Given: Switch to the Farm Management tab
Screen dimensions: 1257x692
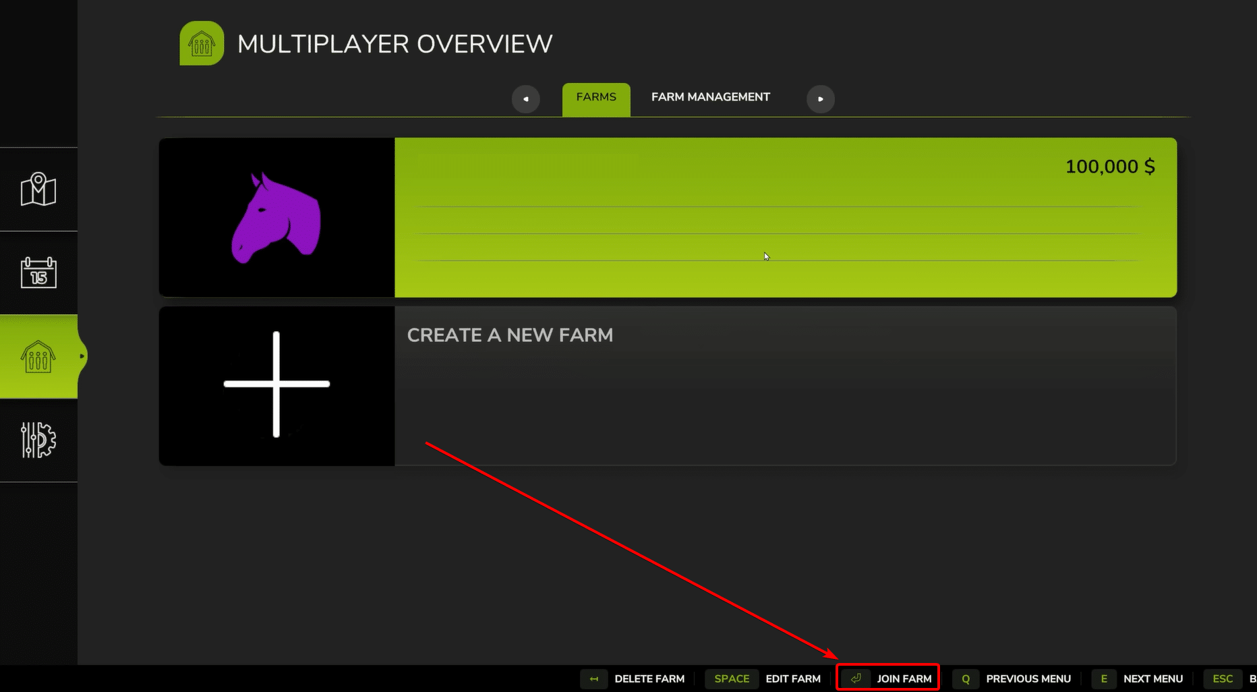Looking at the screenshot, I should click(711, 97).
